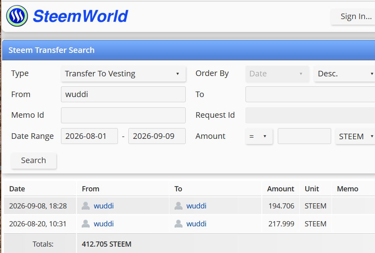The image size is (375, 253).
Task: Open the Desc. sort direction dropdown
Action: point(344,74)
